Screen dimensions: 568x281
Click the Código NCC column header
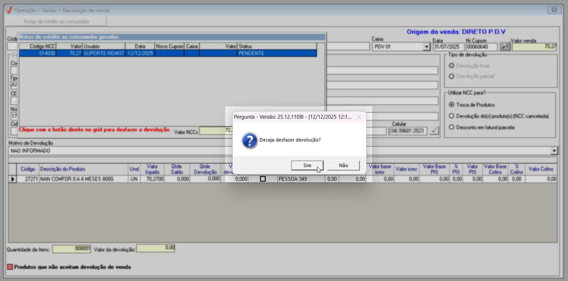38,46
